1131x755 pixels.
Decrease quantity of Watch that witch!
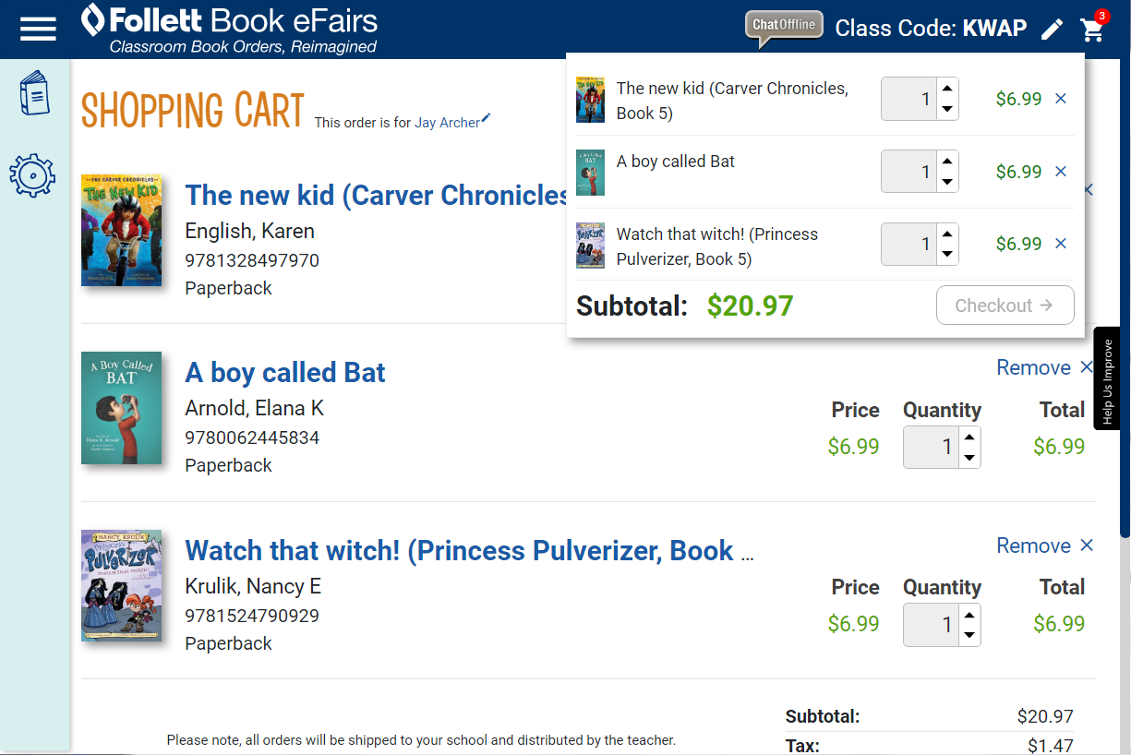tap(969, 634)
